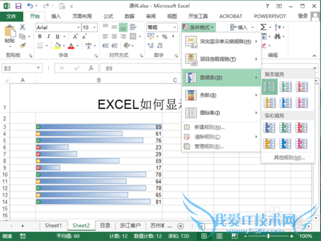The height and width of the screenshot is (241, 321).
Task: Click the decrease indent icon
Action: click(105, 46)
